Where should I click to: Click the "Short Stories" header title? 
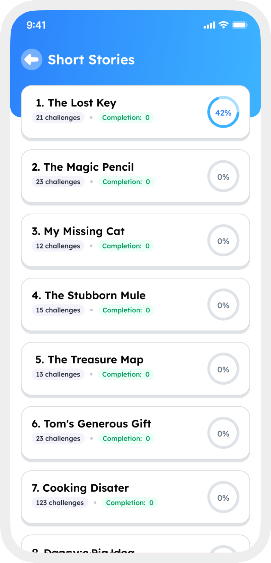[x=91, y=60]
